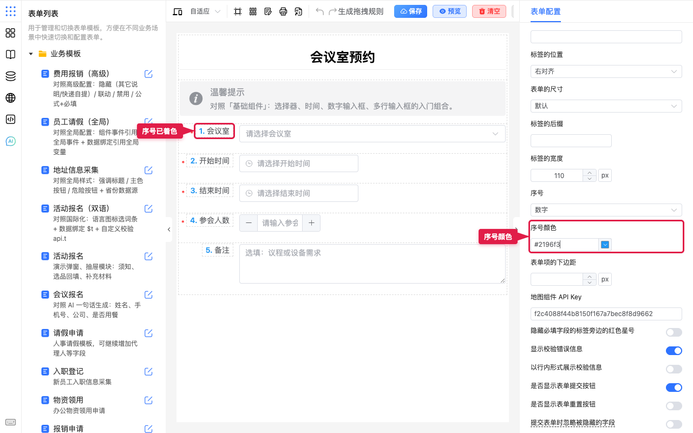Viewport: 693px width, 433px height.
Task: Click the 预览 button
Action: (x=449, y=11)
